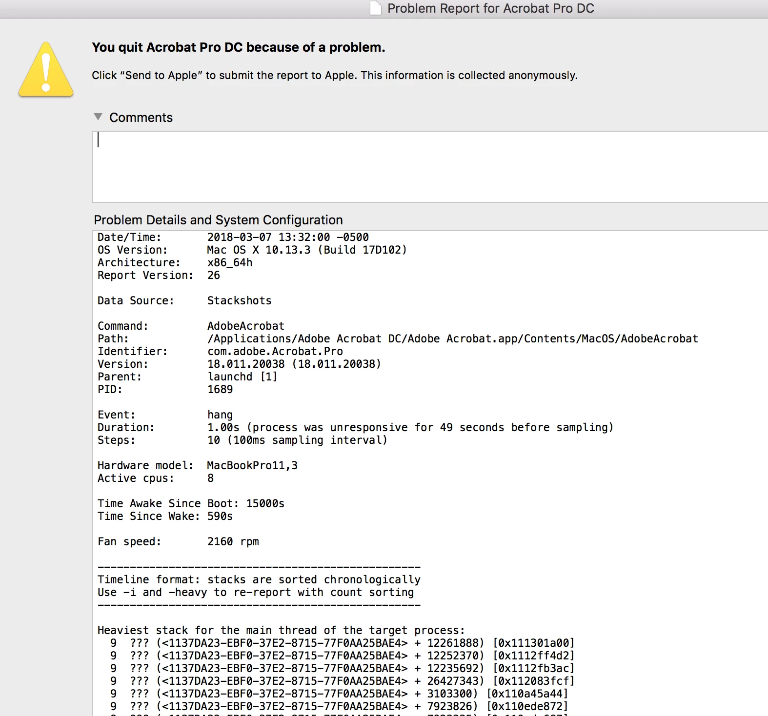Screen dimensions: 768x716
Task: Click the yellow warning triangle icon
Action: (x=46, y=69)
